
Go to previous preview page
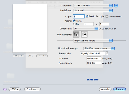click(21, 56)
